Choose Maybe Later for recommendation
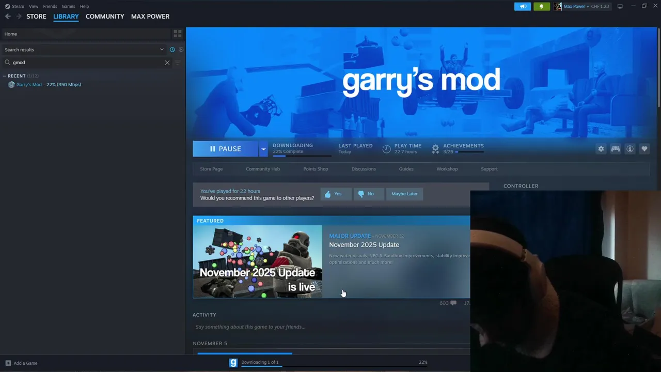The width and height of the screenshot is (661, 372). click(404, 194)
